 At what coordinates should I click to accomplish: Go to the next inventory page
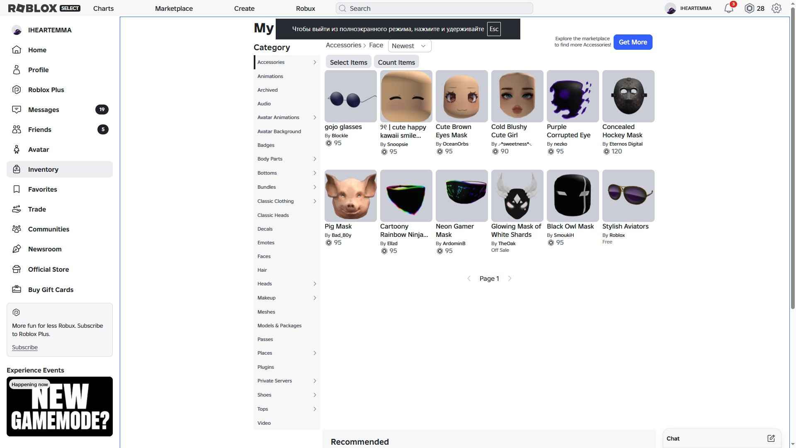tap(510, 279)
